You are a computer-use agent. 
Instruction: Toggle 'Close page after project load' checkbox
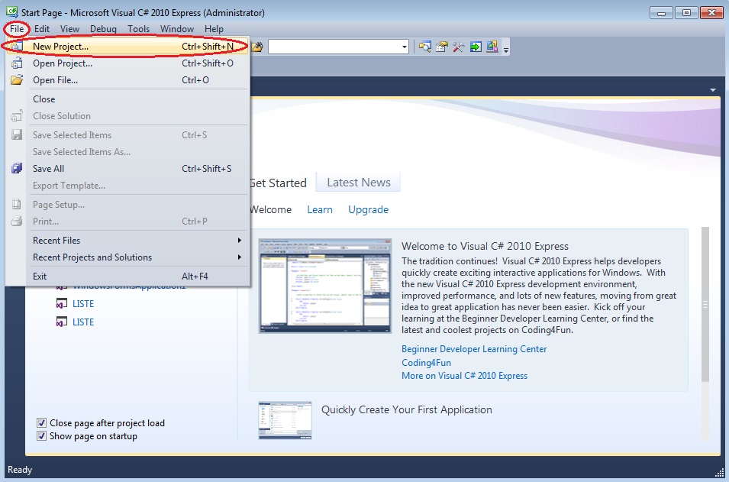[x=42, y=423]
